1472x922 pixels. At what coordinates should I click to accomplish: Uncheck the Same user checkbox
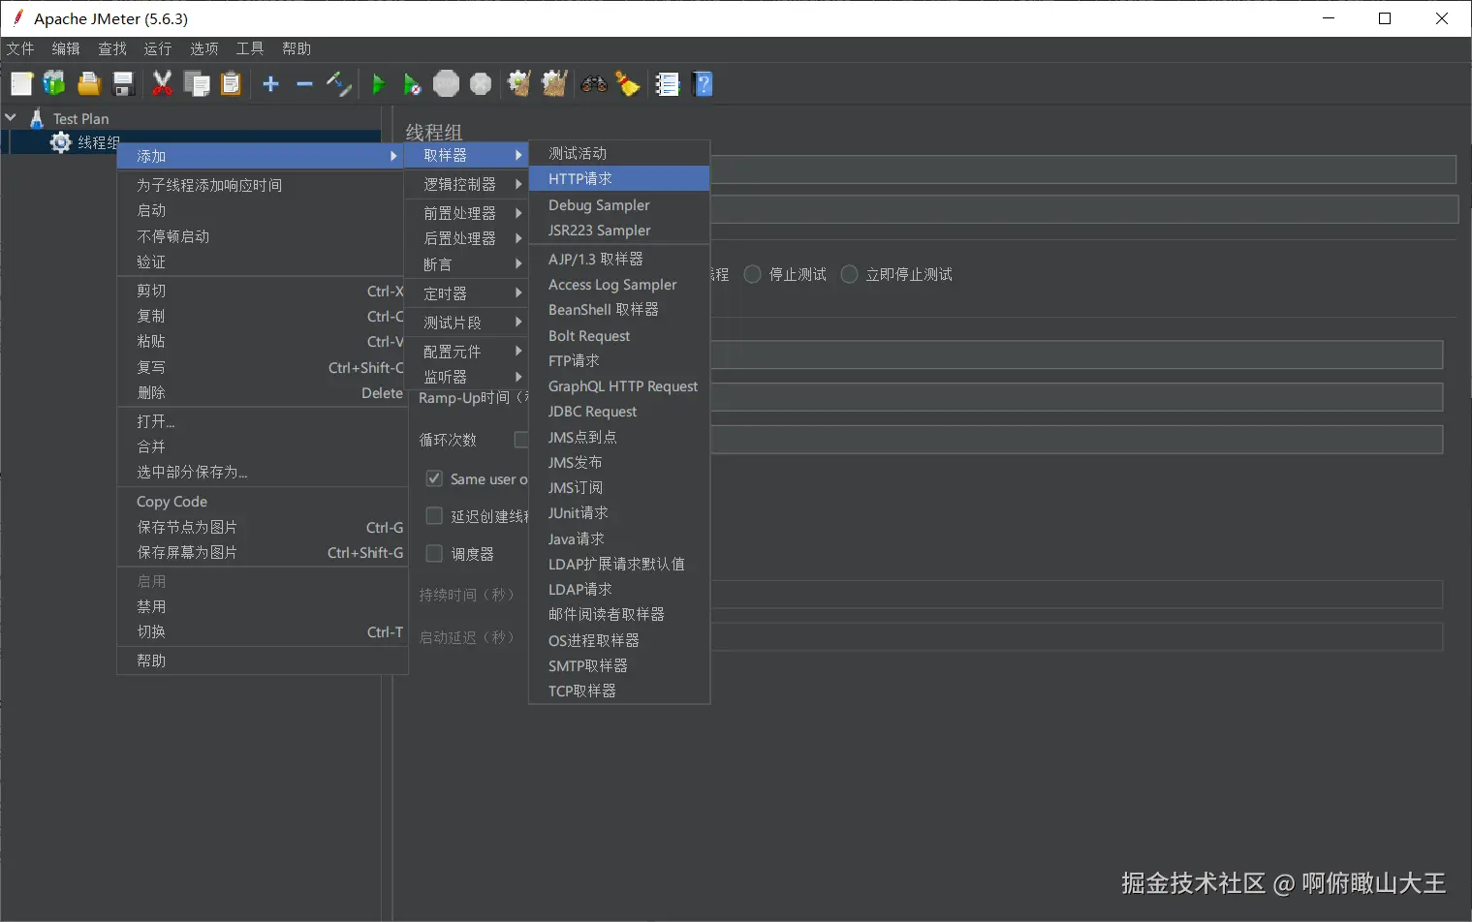click(x=434, y=478)
